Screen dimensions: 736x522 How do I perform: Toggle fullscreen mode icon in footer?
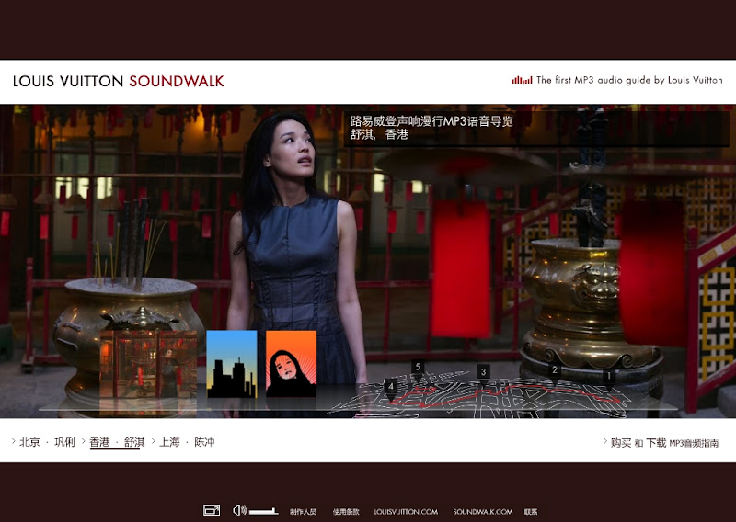[212, 510]
